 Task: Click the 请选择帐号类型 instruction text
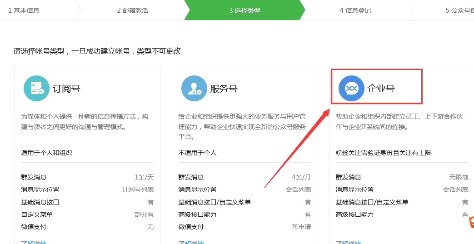point(97,51)
